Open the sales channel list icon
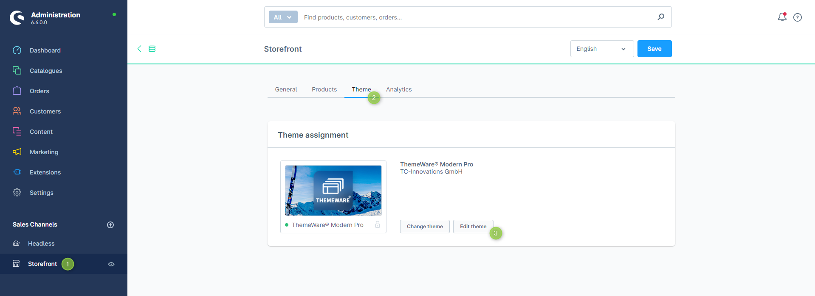This screenshot has height=296, width=815. (152, 49)
